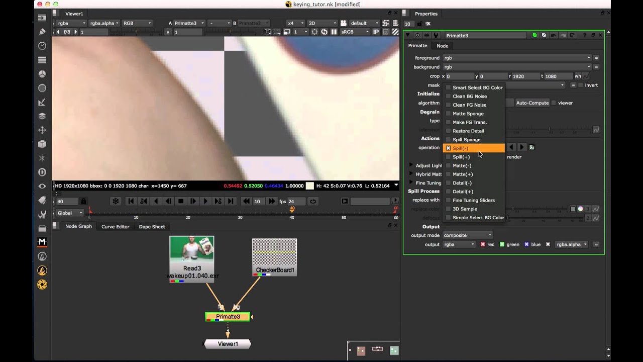Click the Primatte3 undo arrow icon

point(553,35)
